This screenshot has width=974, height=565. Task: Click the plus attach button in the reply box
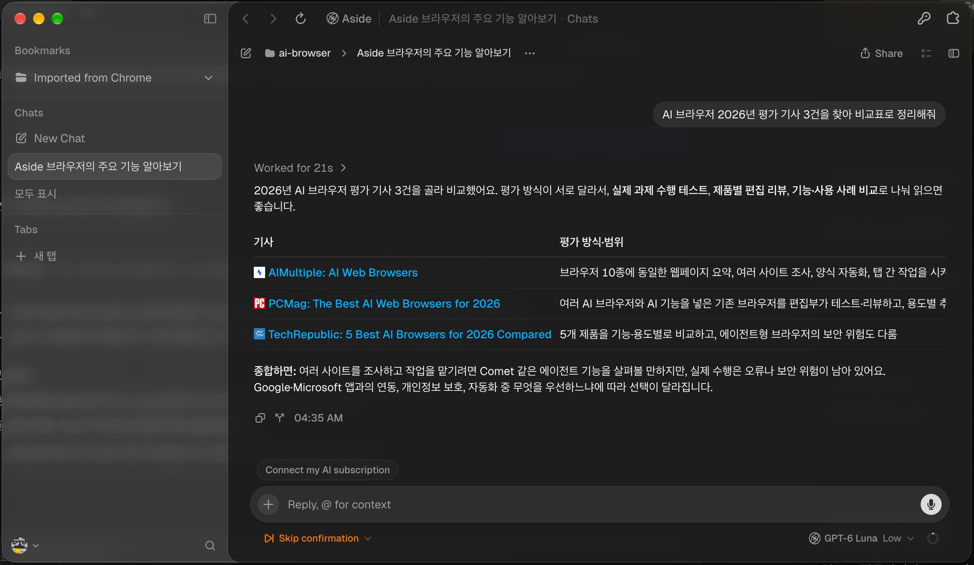click(x=268, y=504)
